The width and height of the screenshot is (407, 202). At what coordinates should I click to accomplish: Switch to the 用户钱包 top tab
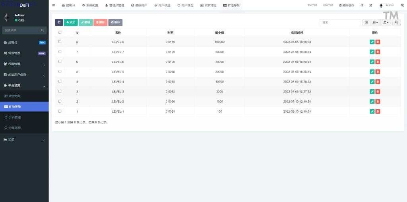coord(185,5)
